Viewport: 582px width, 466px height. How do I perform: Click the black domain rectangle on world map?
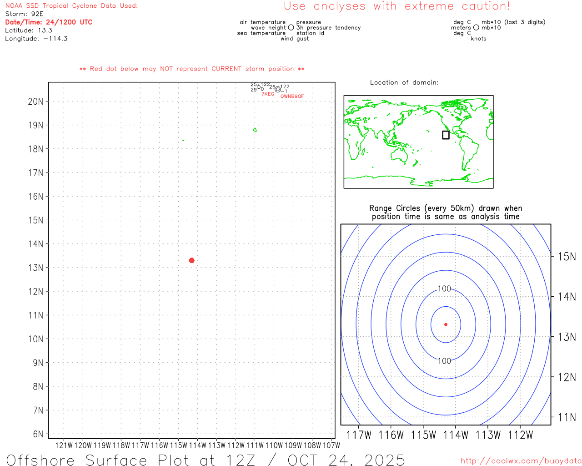pyautogui.click(x=446, y=135)
